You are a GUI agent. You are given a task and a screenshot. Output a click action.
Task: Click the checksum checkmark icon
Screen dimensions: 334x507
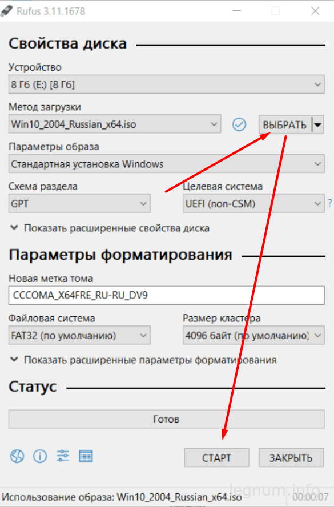[239, 124]
